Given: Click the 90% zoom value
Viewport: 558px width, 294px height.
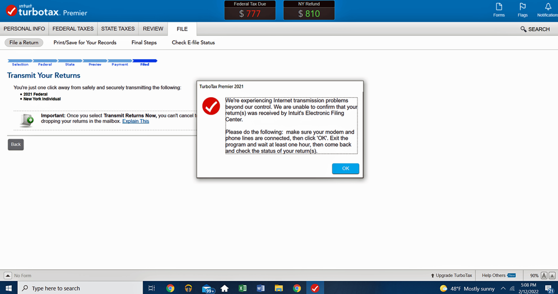Looking at the screenshot, I should (534, 276).
